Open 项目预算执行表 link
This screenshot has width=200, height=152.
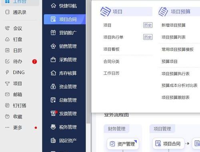click(176, 74)
